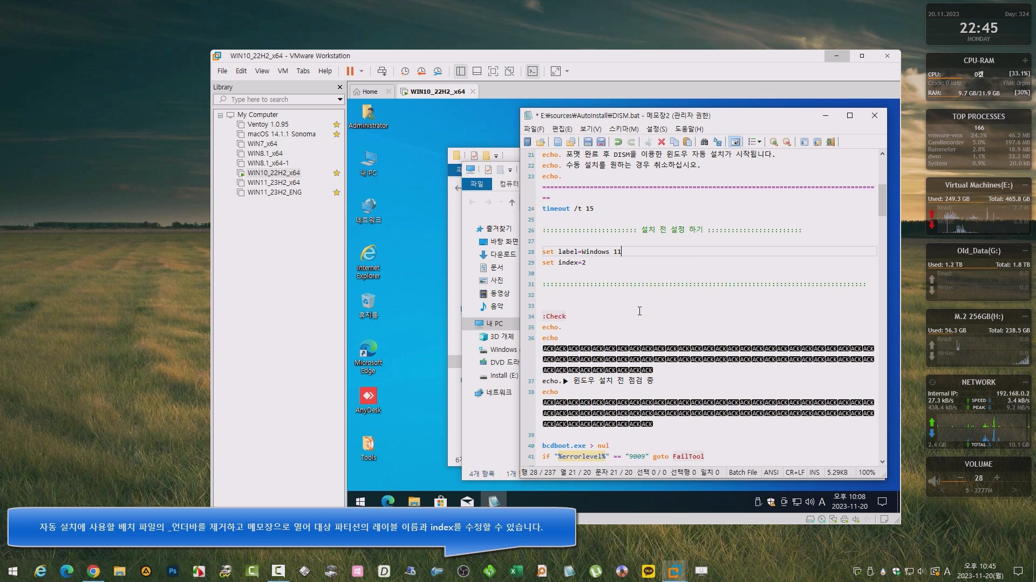Screen dimensions: 1036x582
Task: Click the paste clipboard icon in Notepad2
Action: 687,142
